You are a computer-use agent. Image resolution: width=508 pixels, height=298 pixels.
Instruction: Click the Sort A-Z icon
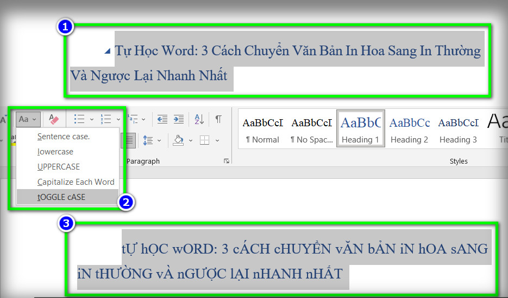(x=199, y=119)
